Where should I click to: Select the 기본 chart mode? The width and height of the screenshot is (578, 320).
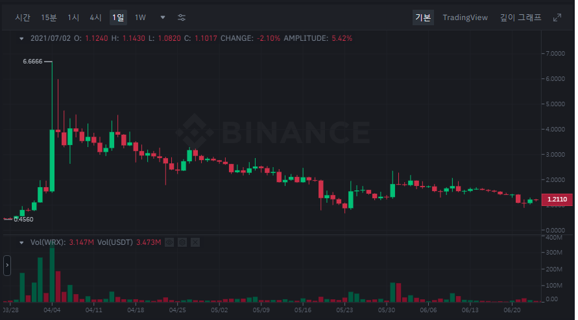click(423, 17)
